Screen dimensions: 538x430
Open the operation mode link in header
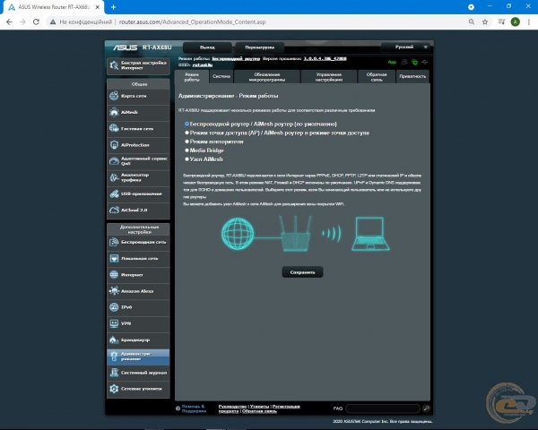(236, 58)
